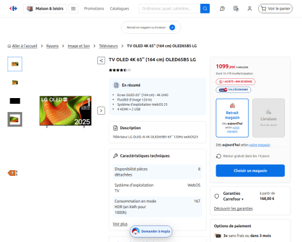
Task: Select Retrait magasin option
Action: coord(232,118)
